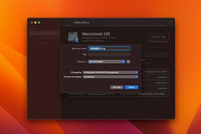The width and height of the screenshot is (201, 134).
Task: Choose the Ripristina toolbar icon
Action: coord(150,22)
